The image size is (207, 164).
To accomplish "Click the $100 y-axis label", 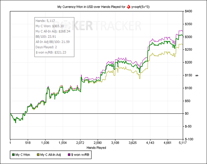I will [188, 88].
